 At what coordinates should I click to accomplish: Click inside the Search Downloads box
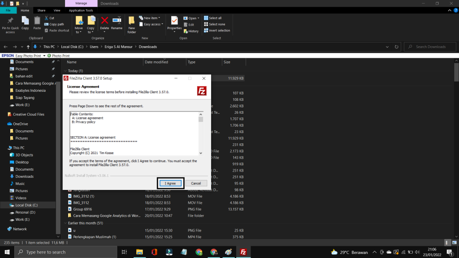point(429,47)
